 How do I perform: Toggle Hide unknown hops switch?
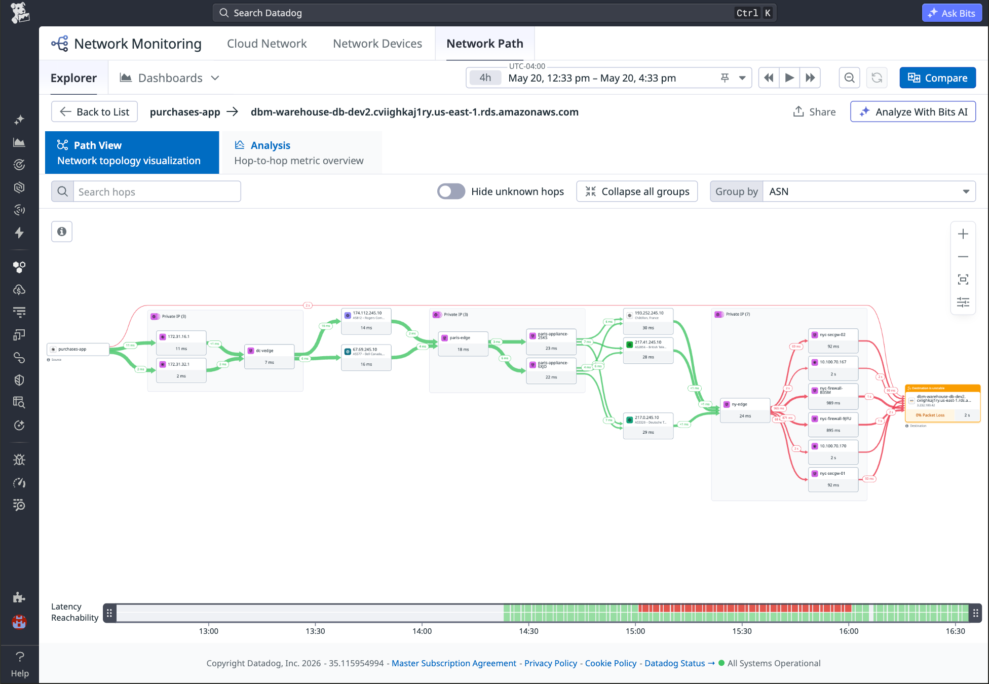(451, 192)
